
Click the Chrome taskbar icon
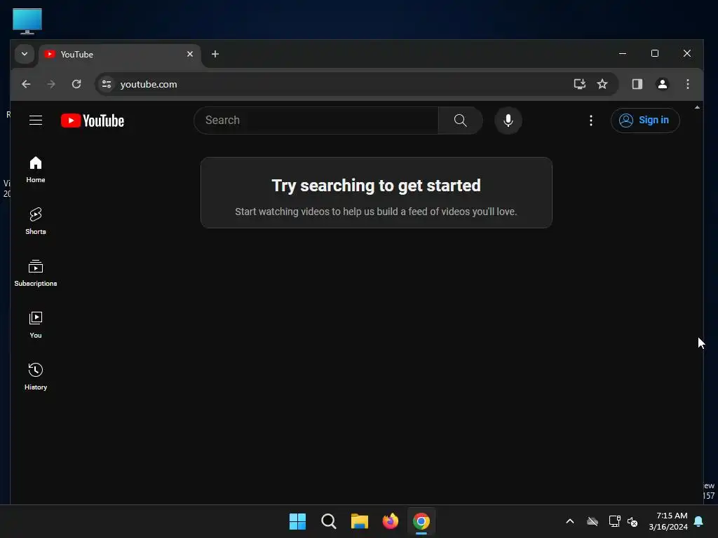(421, 521)
